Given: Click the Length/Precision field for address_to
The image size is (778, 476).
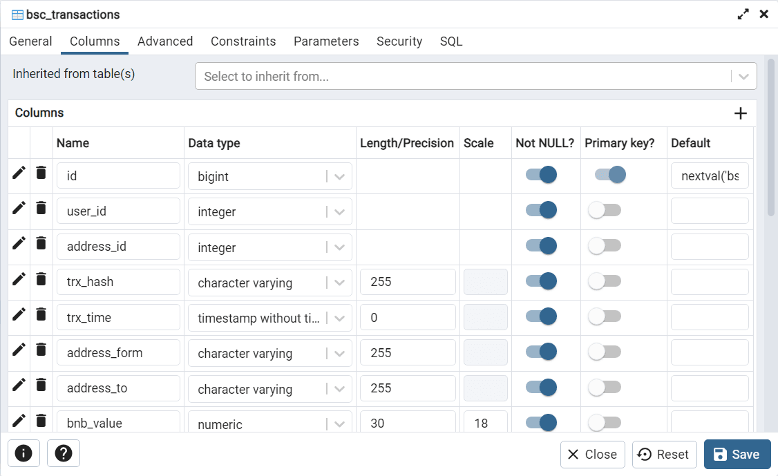Looking at the screenshot, I should (408, 388).
